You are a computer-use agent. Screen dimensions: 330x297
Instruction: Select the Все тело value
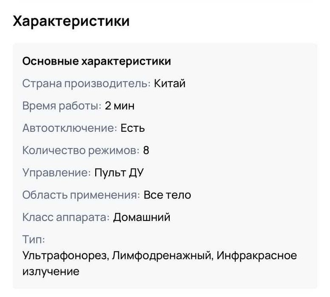point(167,195)
